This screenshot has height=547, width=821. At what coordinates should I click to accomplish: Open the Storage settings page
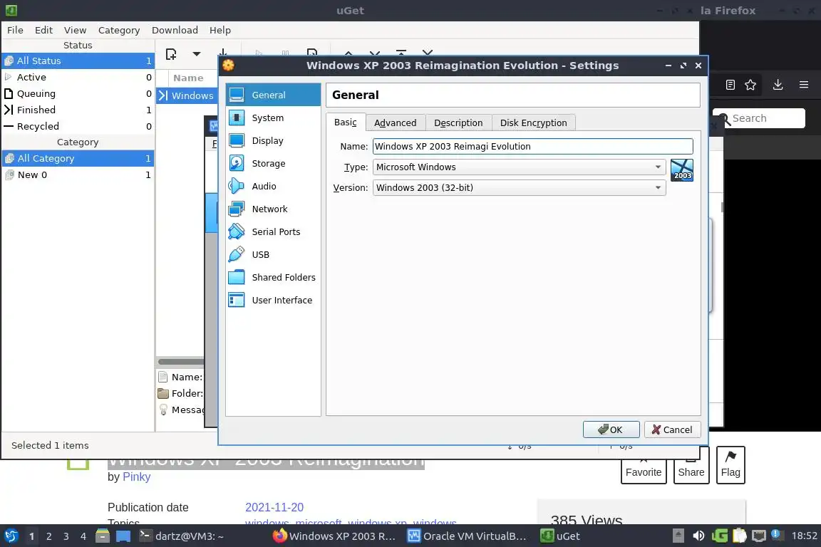tap(273, 163)
